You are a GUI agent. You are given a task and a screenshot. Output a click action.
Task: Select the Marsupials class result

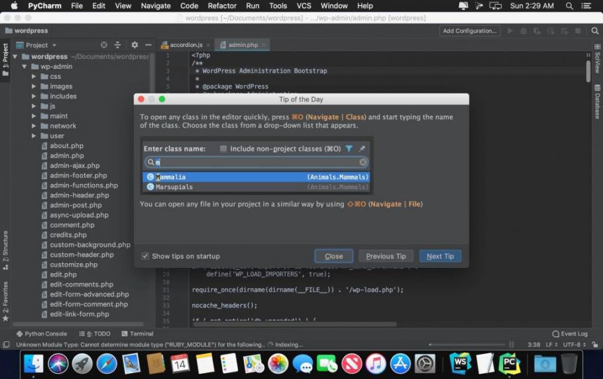256,187
